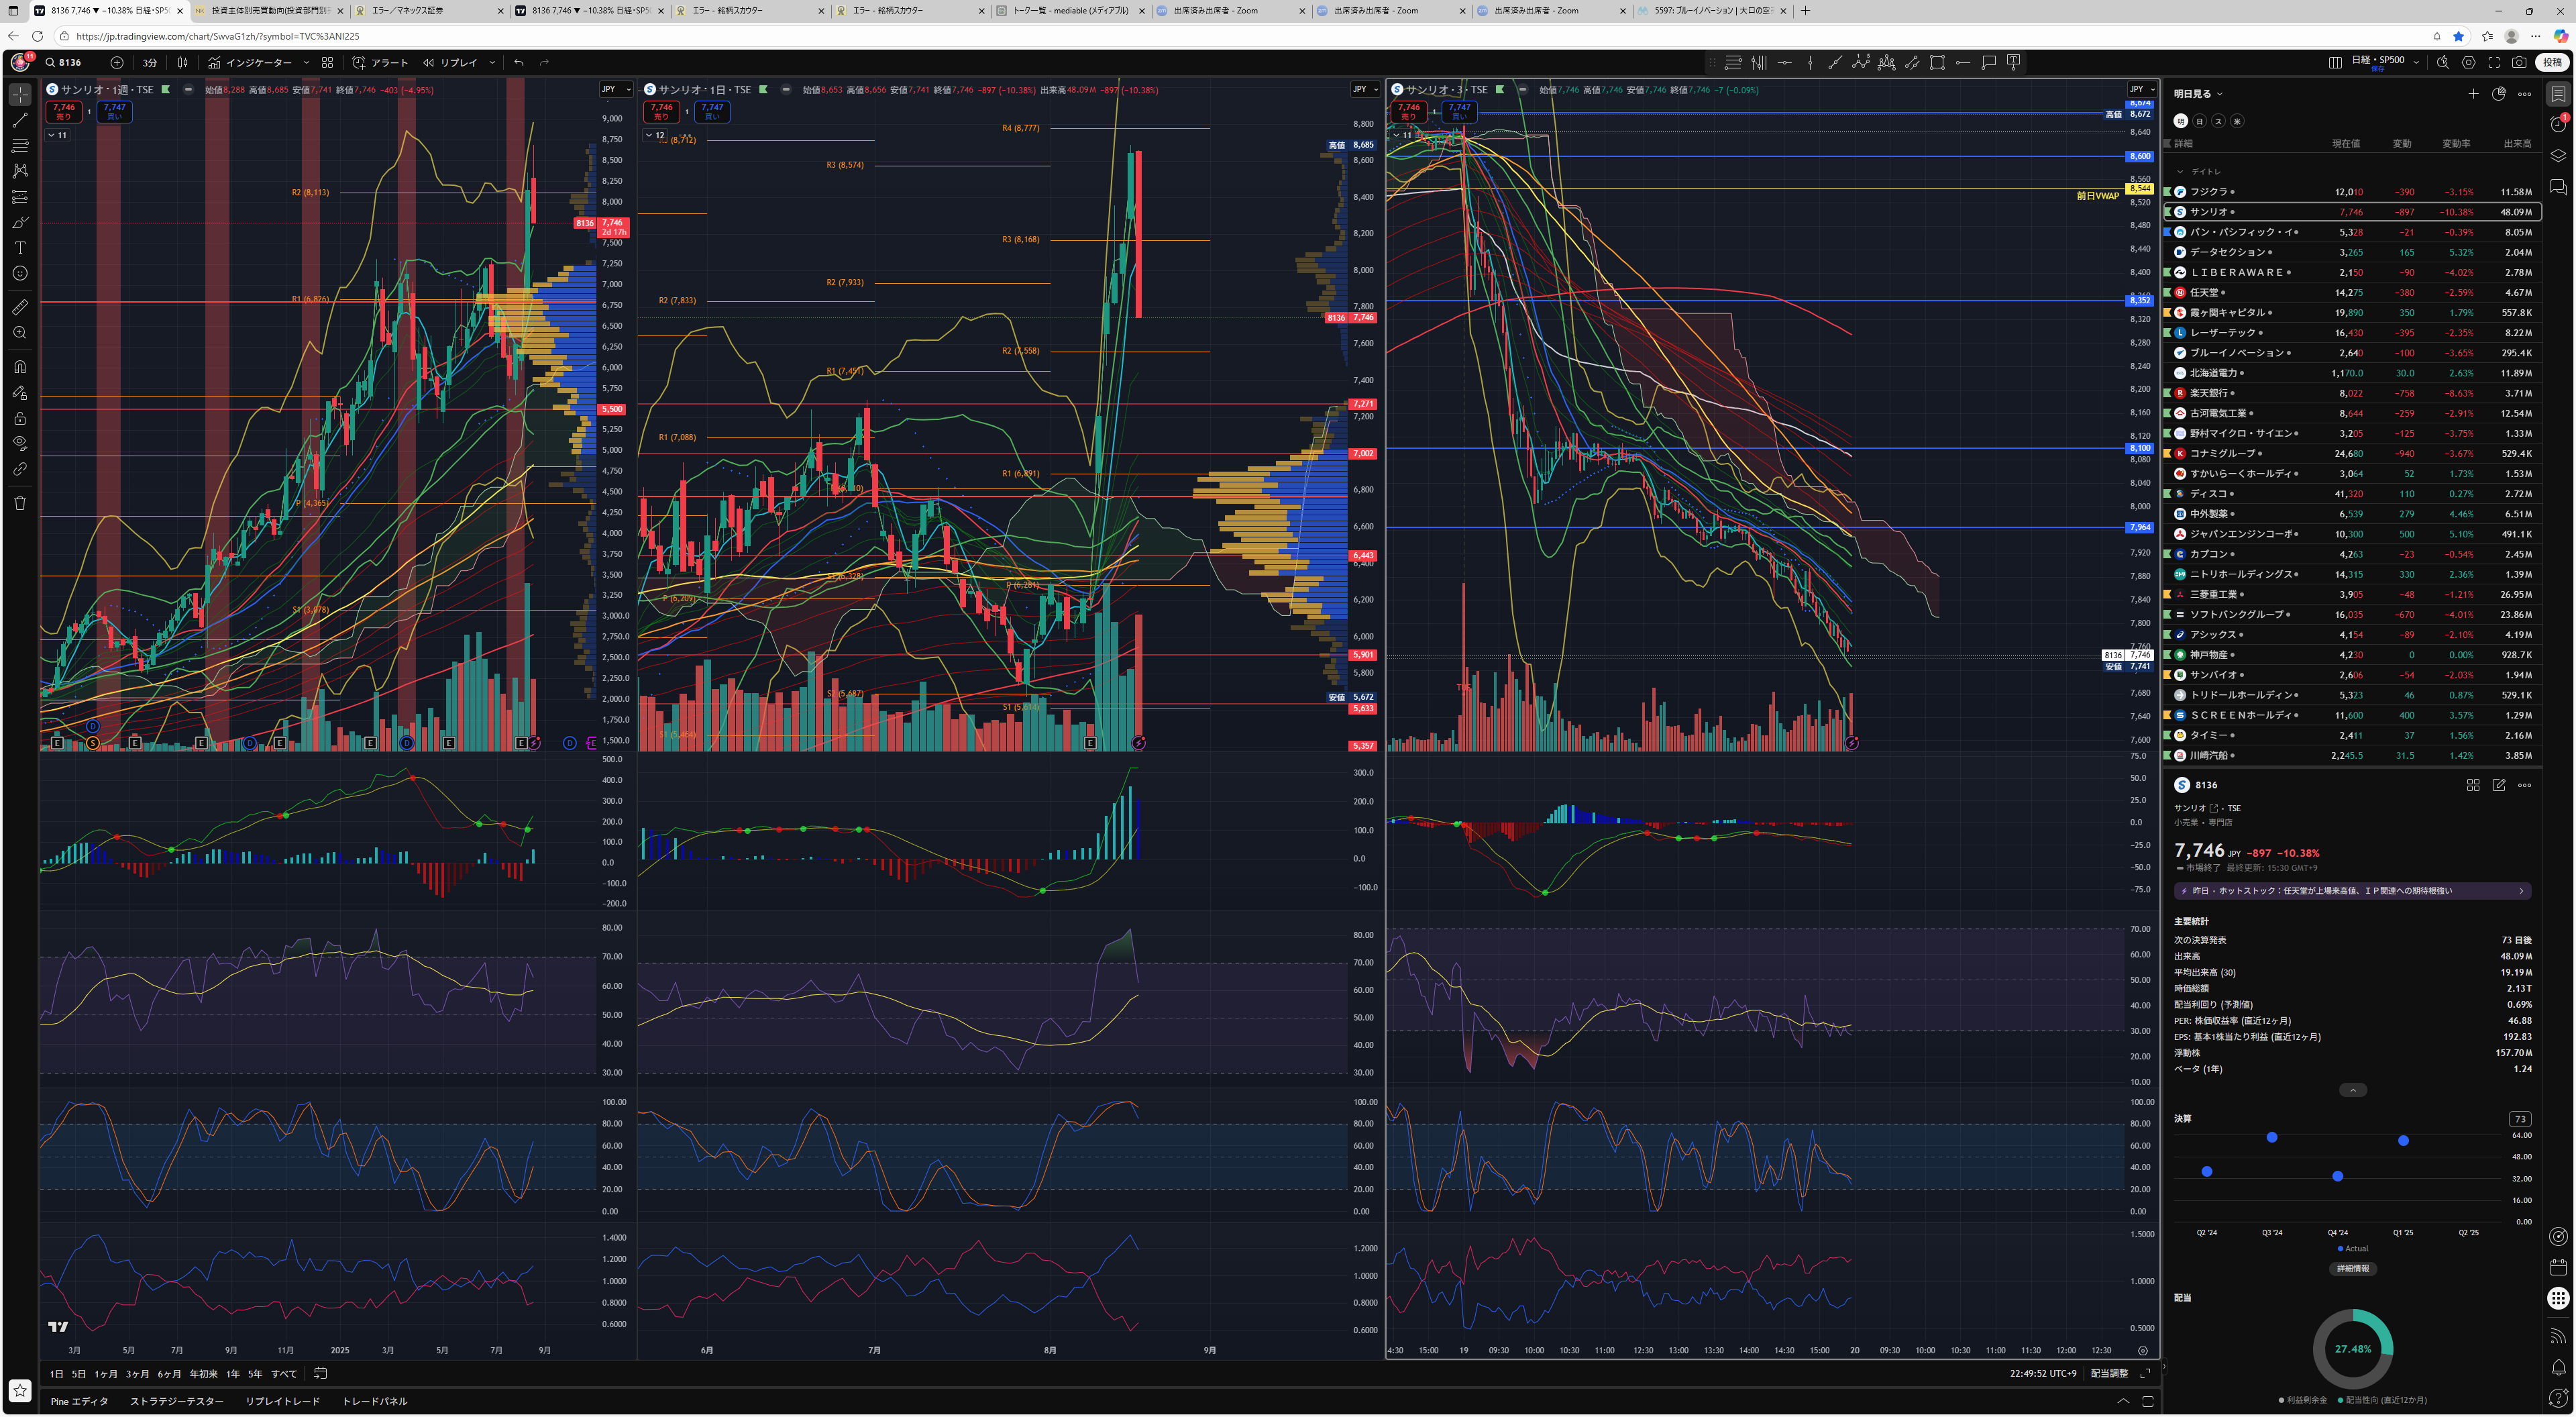The image size is (2576, 1417).
Task: Toggle hide all drawings eye icon
Action: [20, 443]
